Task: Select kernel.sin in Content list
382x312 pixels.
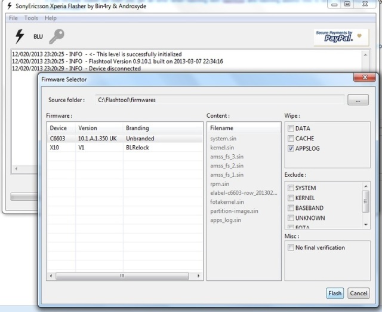Action: [x=222, y=148]
